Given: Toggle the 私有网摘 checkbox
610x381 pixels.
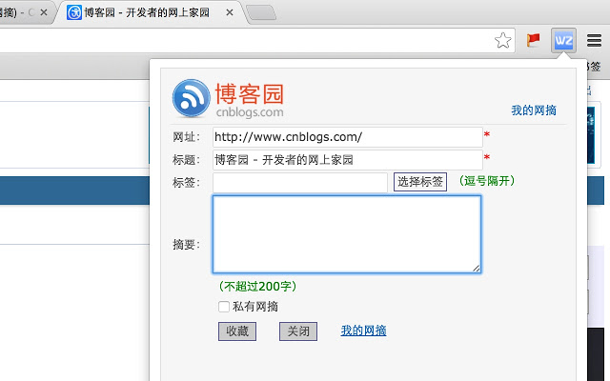Looking at the screenshot, I should [224, 307].
